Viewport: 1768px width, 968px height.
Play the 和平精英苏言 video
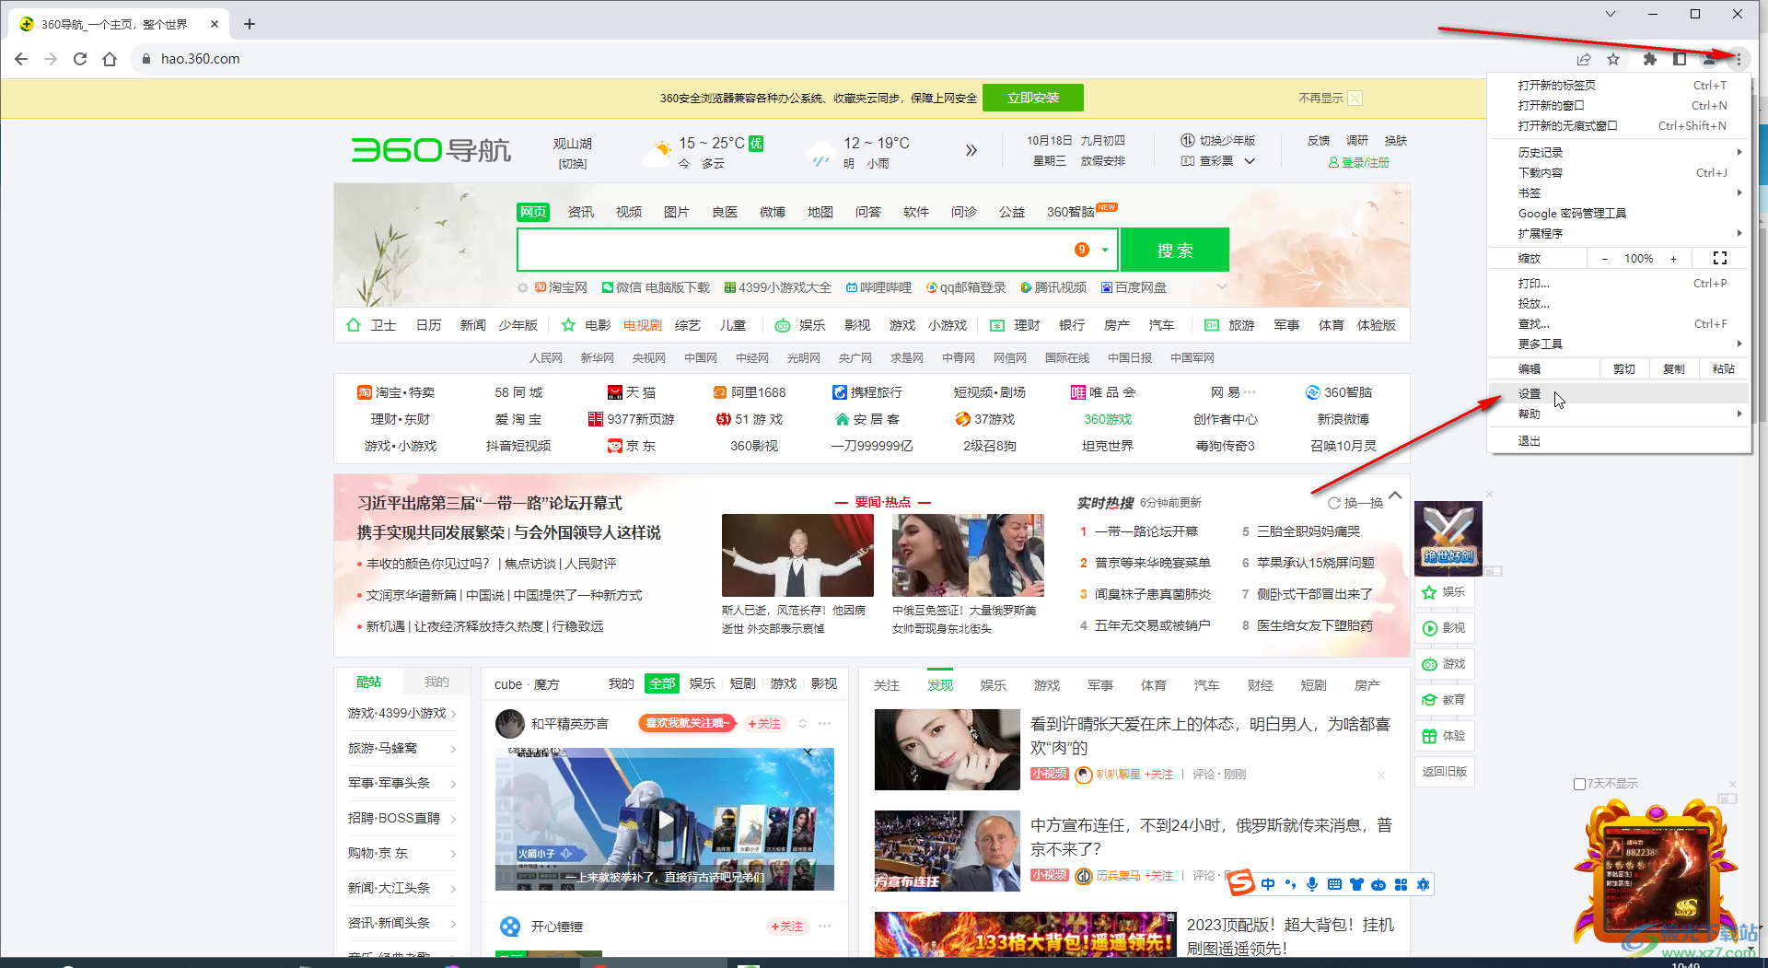(665, 819)
